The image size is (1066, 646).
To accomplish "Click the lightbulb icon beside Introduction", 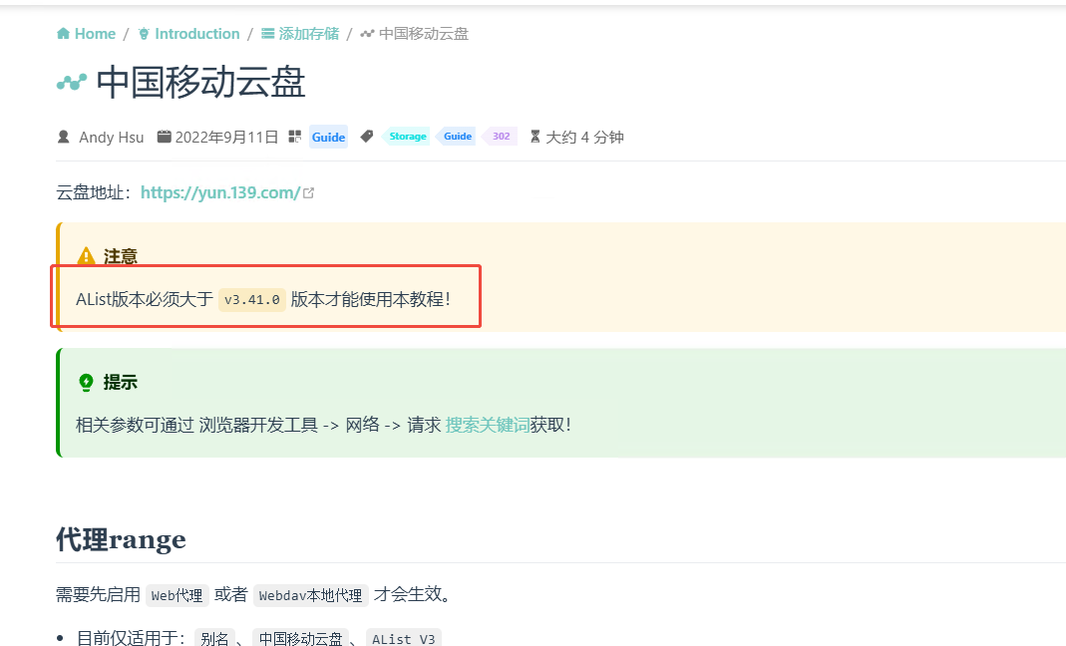I will pos(144,34).
